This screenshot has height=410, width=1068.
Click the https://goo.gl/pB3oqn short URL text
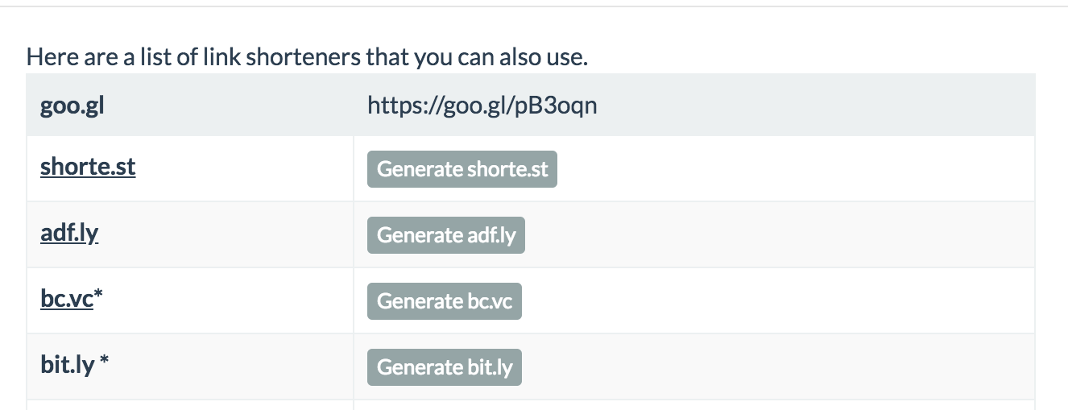[x=482, y=105]
